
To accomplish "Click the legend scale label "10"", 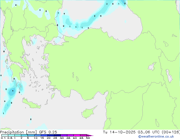I will (35, 138).
